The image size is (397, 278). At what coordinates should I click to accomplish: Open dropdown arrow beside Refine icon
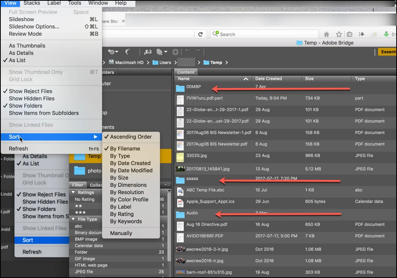166,52
